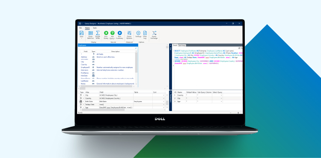Open Sort dropdown for Todays Date row
This screenshot has height=158, width=321.
click(163, 105)
